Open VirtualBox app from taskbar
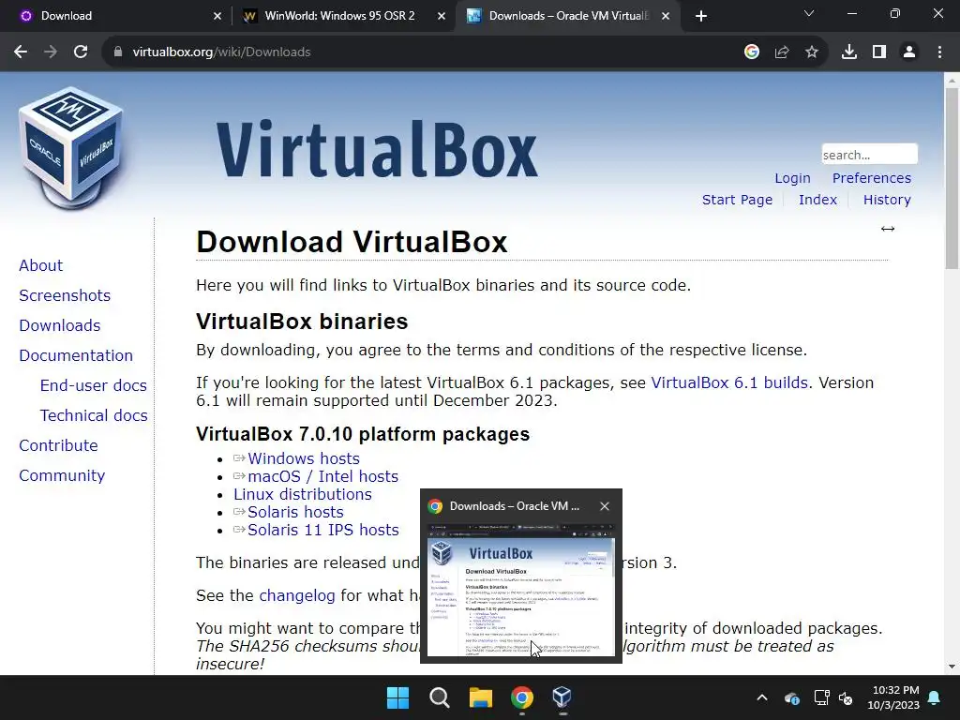The width and height of the screenshot is (960, 720). (562, 697)
